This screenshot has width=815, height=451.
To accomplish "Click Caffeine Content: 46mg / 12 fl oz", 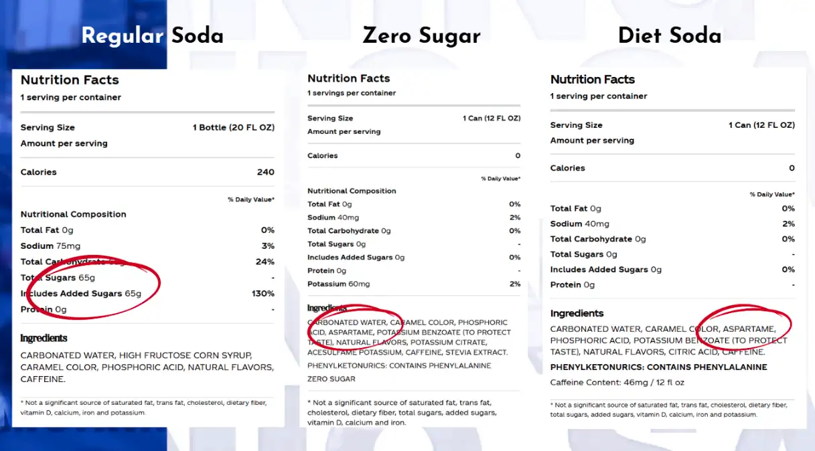I will [x=617, y=383].
